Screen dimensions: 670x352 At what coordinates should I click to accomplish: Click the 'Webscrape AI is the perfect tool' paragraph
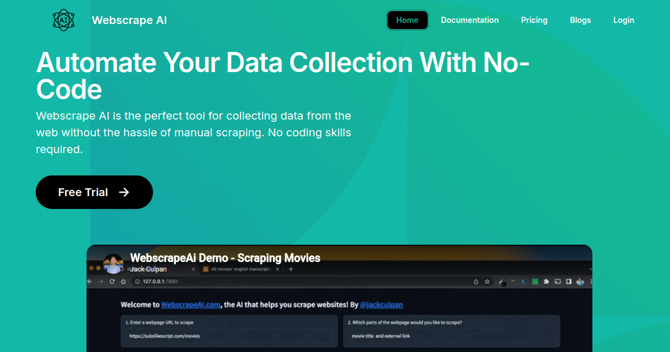[x=194, y=133]
